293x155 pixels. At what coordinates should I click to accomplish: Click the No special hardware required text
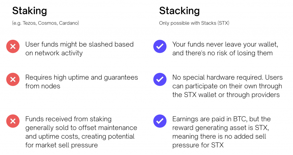(x=227, y=86)
